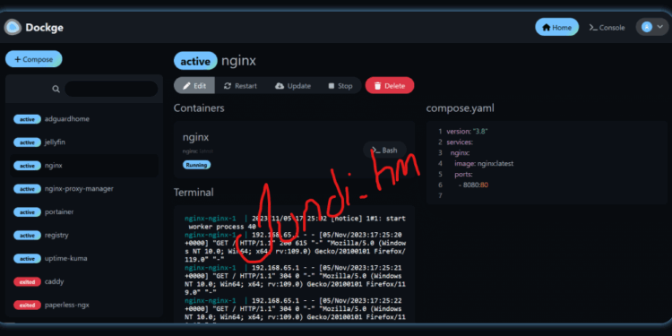The width and height of the screenshot is (672, 336).
Task: Click the active badge next to nginx-proxy-manager
Action: (27, 188)
